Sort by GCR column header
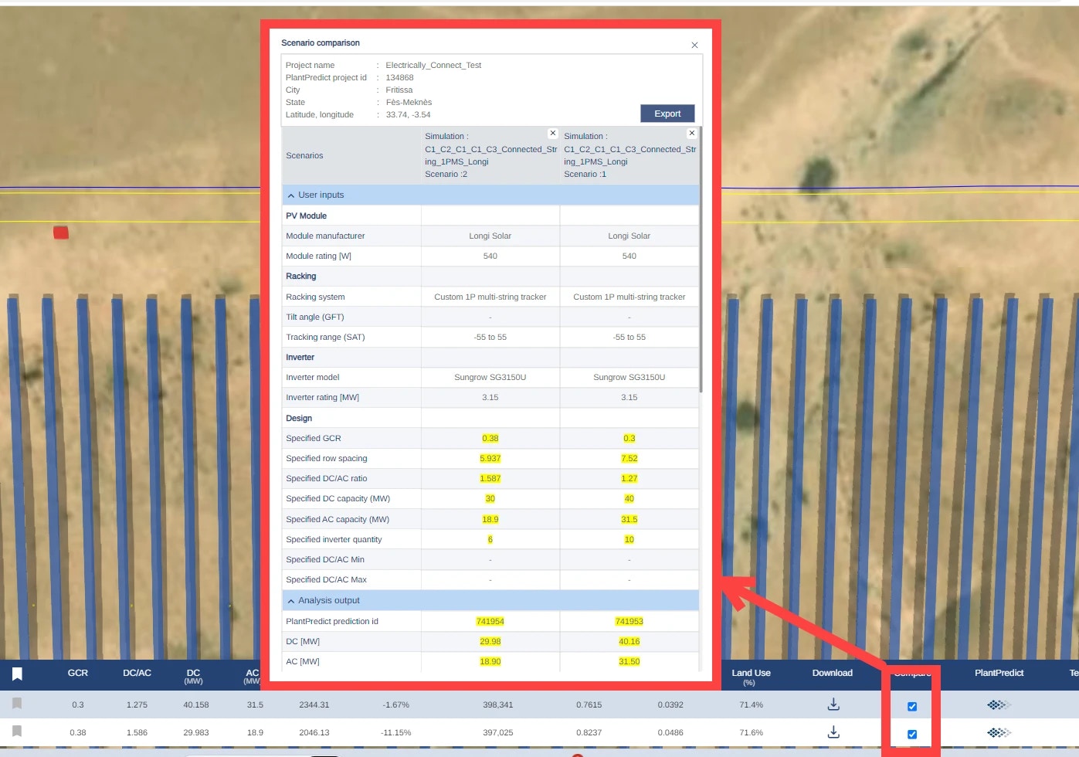Viewport: 1079px width, 757px height. [x=78, y=673]
